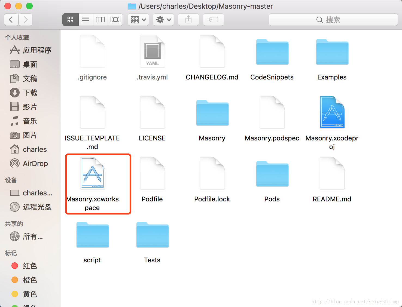
Task: Select the Examples folder icon
Action: click(332, 52)
